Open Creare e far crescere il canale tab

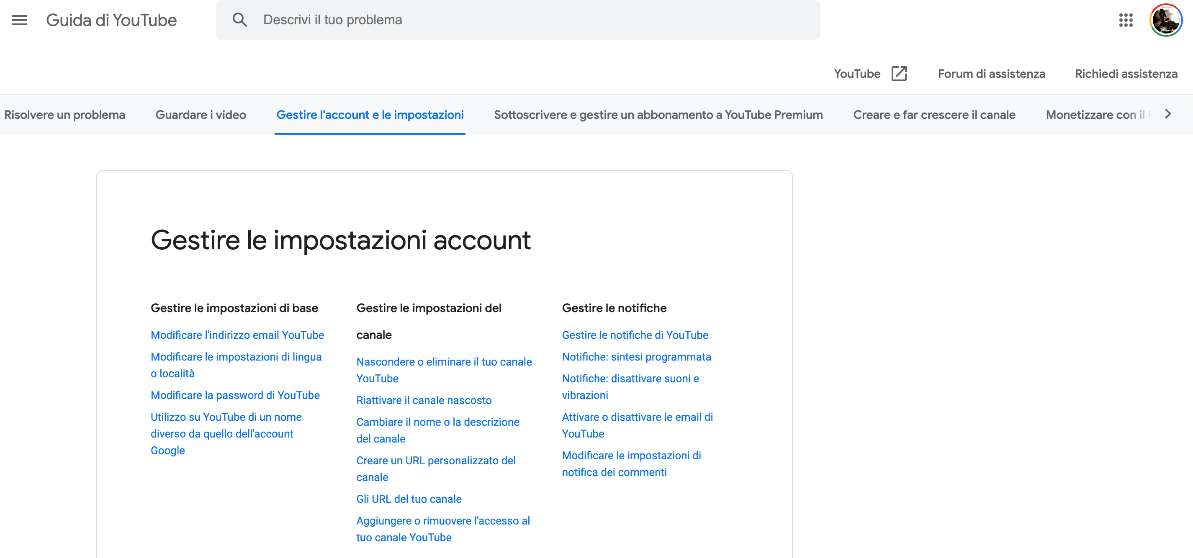coord(934,115)
